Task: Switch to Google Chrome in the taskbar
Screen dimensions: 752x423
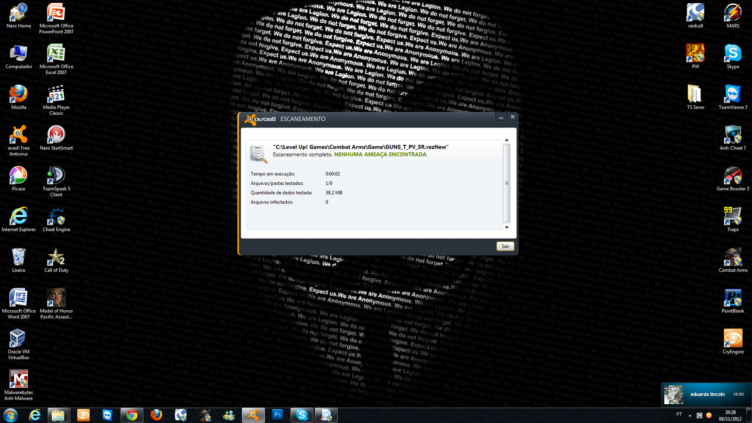Action: (132, 415)
